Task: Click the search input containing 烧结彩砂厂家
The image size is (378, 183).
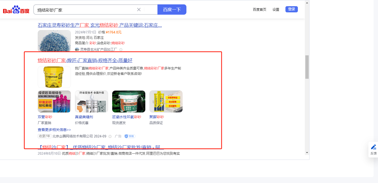Action: [x=85, y=10]
